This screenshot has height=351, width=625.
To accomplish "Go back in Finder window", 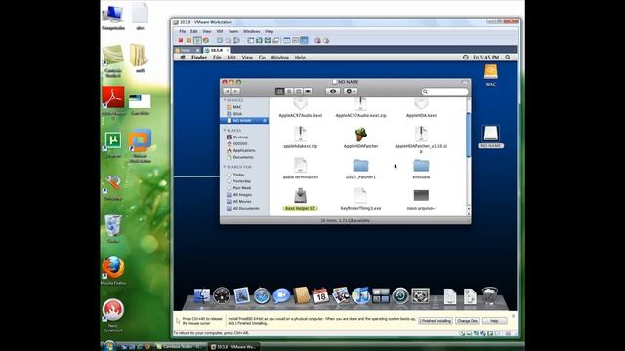I will coord(228,91).
